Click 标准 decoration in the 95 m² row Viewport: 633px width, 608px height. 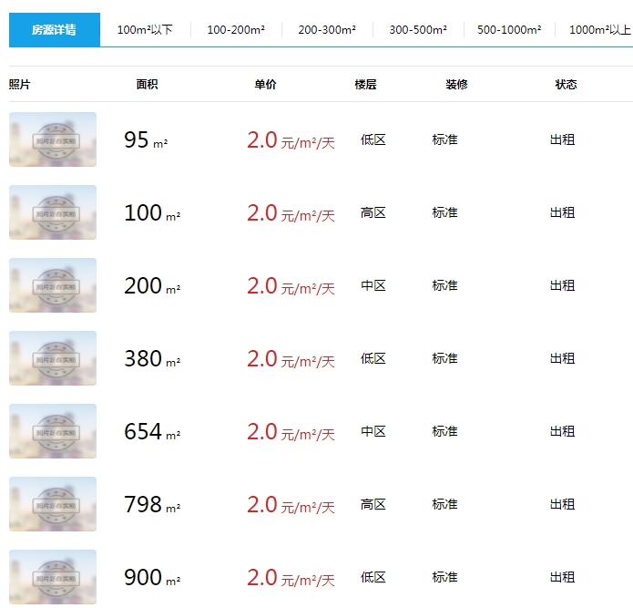(x=444, y=139)
